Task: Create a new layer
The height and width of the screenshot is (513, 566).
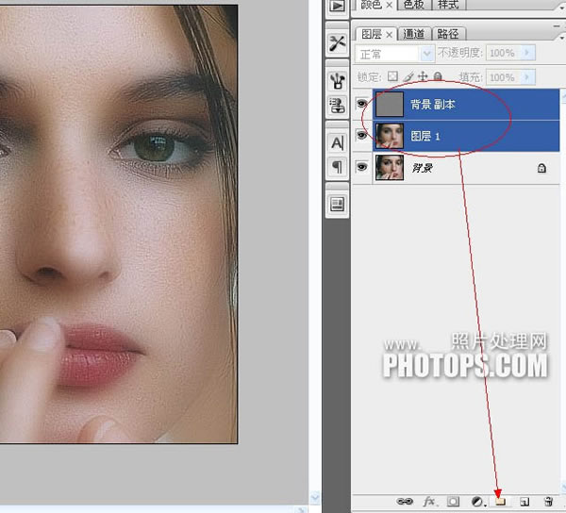Action: point(524,501)
